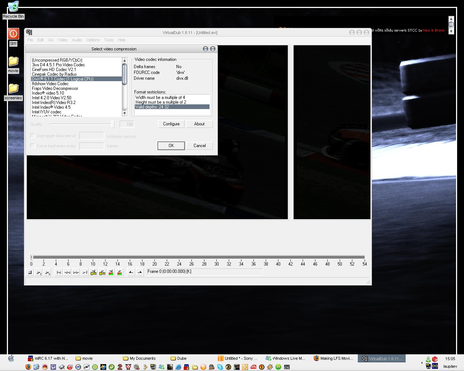Click the Stop playback button

coord(30,272)
